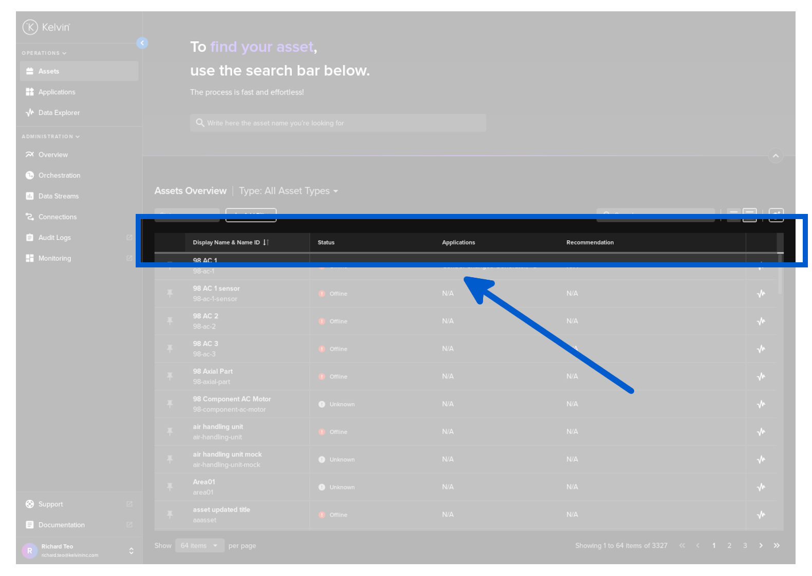Screen dimensions: 812x576
Task: Open the Data Streams page
Action: [58, 196]
